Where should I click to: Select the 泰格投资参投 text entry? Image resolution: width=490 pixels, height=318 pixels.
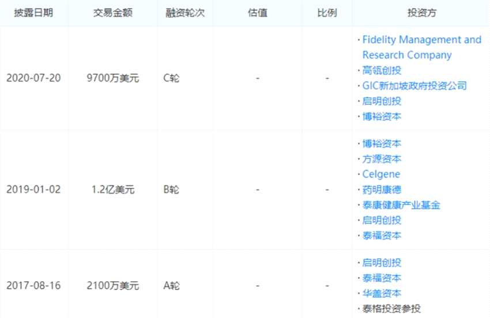click(391, 309)
